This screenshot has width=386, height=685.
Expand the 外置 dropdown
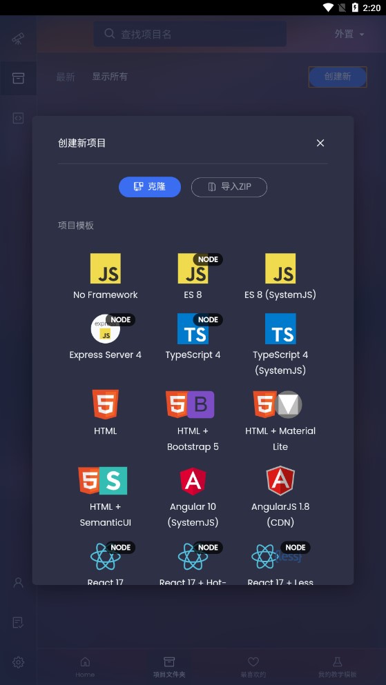pos(349,34)
